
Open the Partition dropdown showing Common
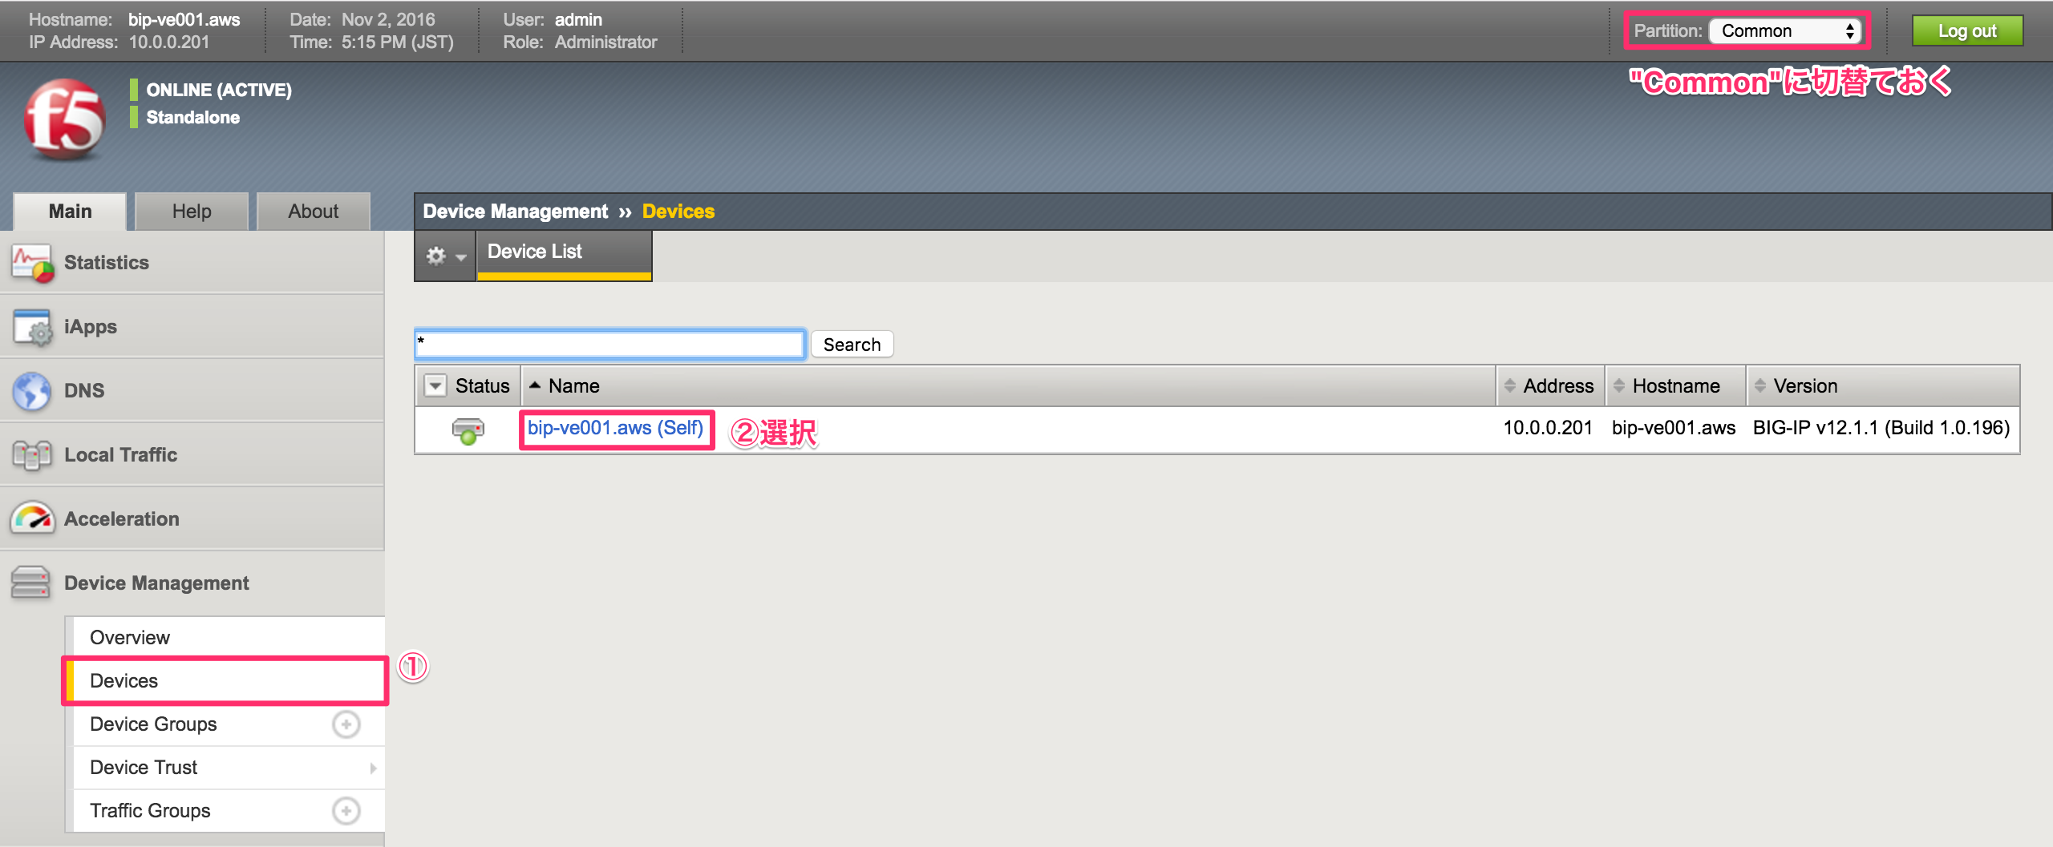pos(1786,30)
